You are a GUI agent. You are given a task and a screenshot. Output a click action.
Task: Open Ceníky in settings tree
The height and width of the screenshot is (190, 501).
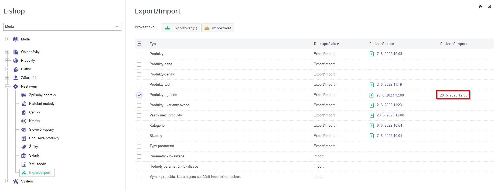point(35,112)
